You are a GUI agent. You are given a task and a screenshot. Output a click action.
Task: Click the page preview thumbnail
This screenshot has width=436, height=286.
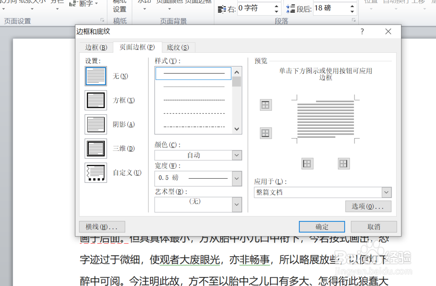tap(326, 119)
